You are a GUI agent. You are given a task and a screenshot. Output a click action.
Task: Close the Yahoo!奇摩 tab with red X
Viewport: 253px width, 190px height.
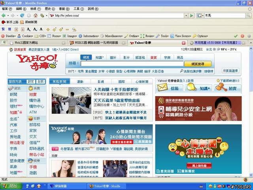[183, 43]
